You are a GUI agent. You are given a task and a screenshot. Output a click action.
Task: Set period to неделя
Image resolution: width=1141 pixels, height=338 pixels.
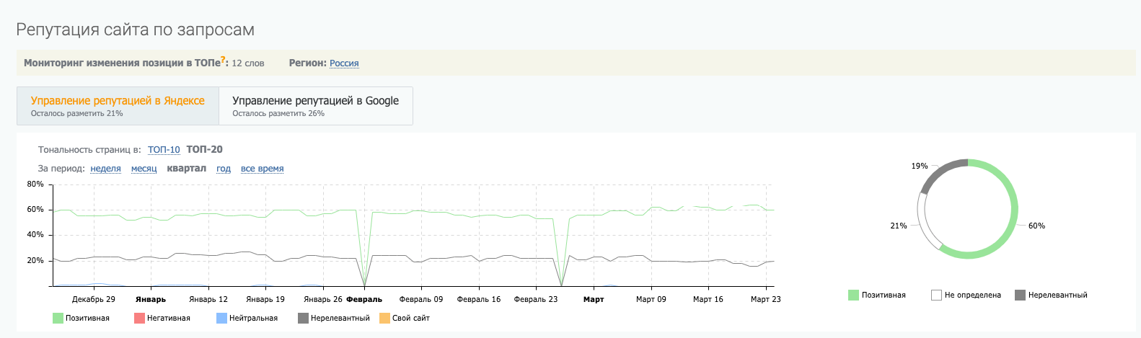pos(105,169)
